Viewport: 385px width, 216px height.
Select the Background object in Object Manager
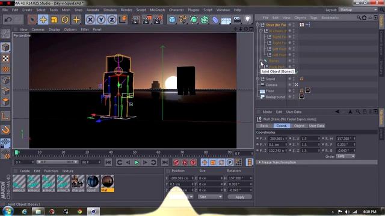coord(275,97)
